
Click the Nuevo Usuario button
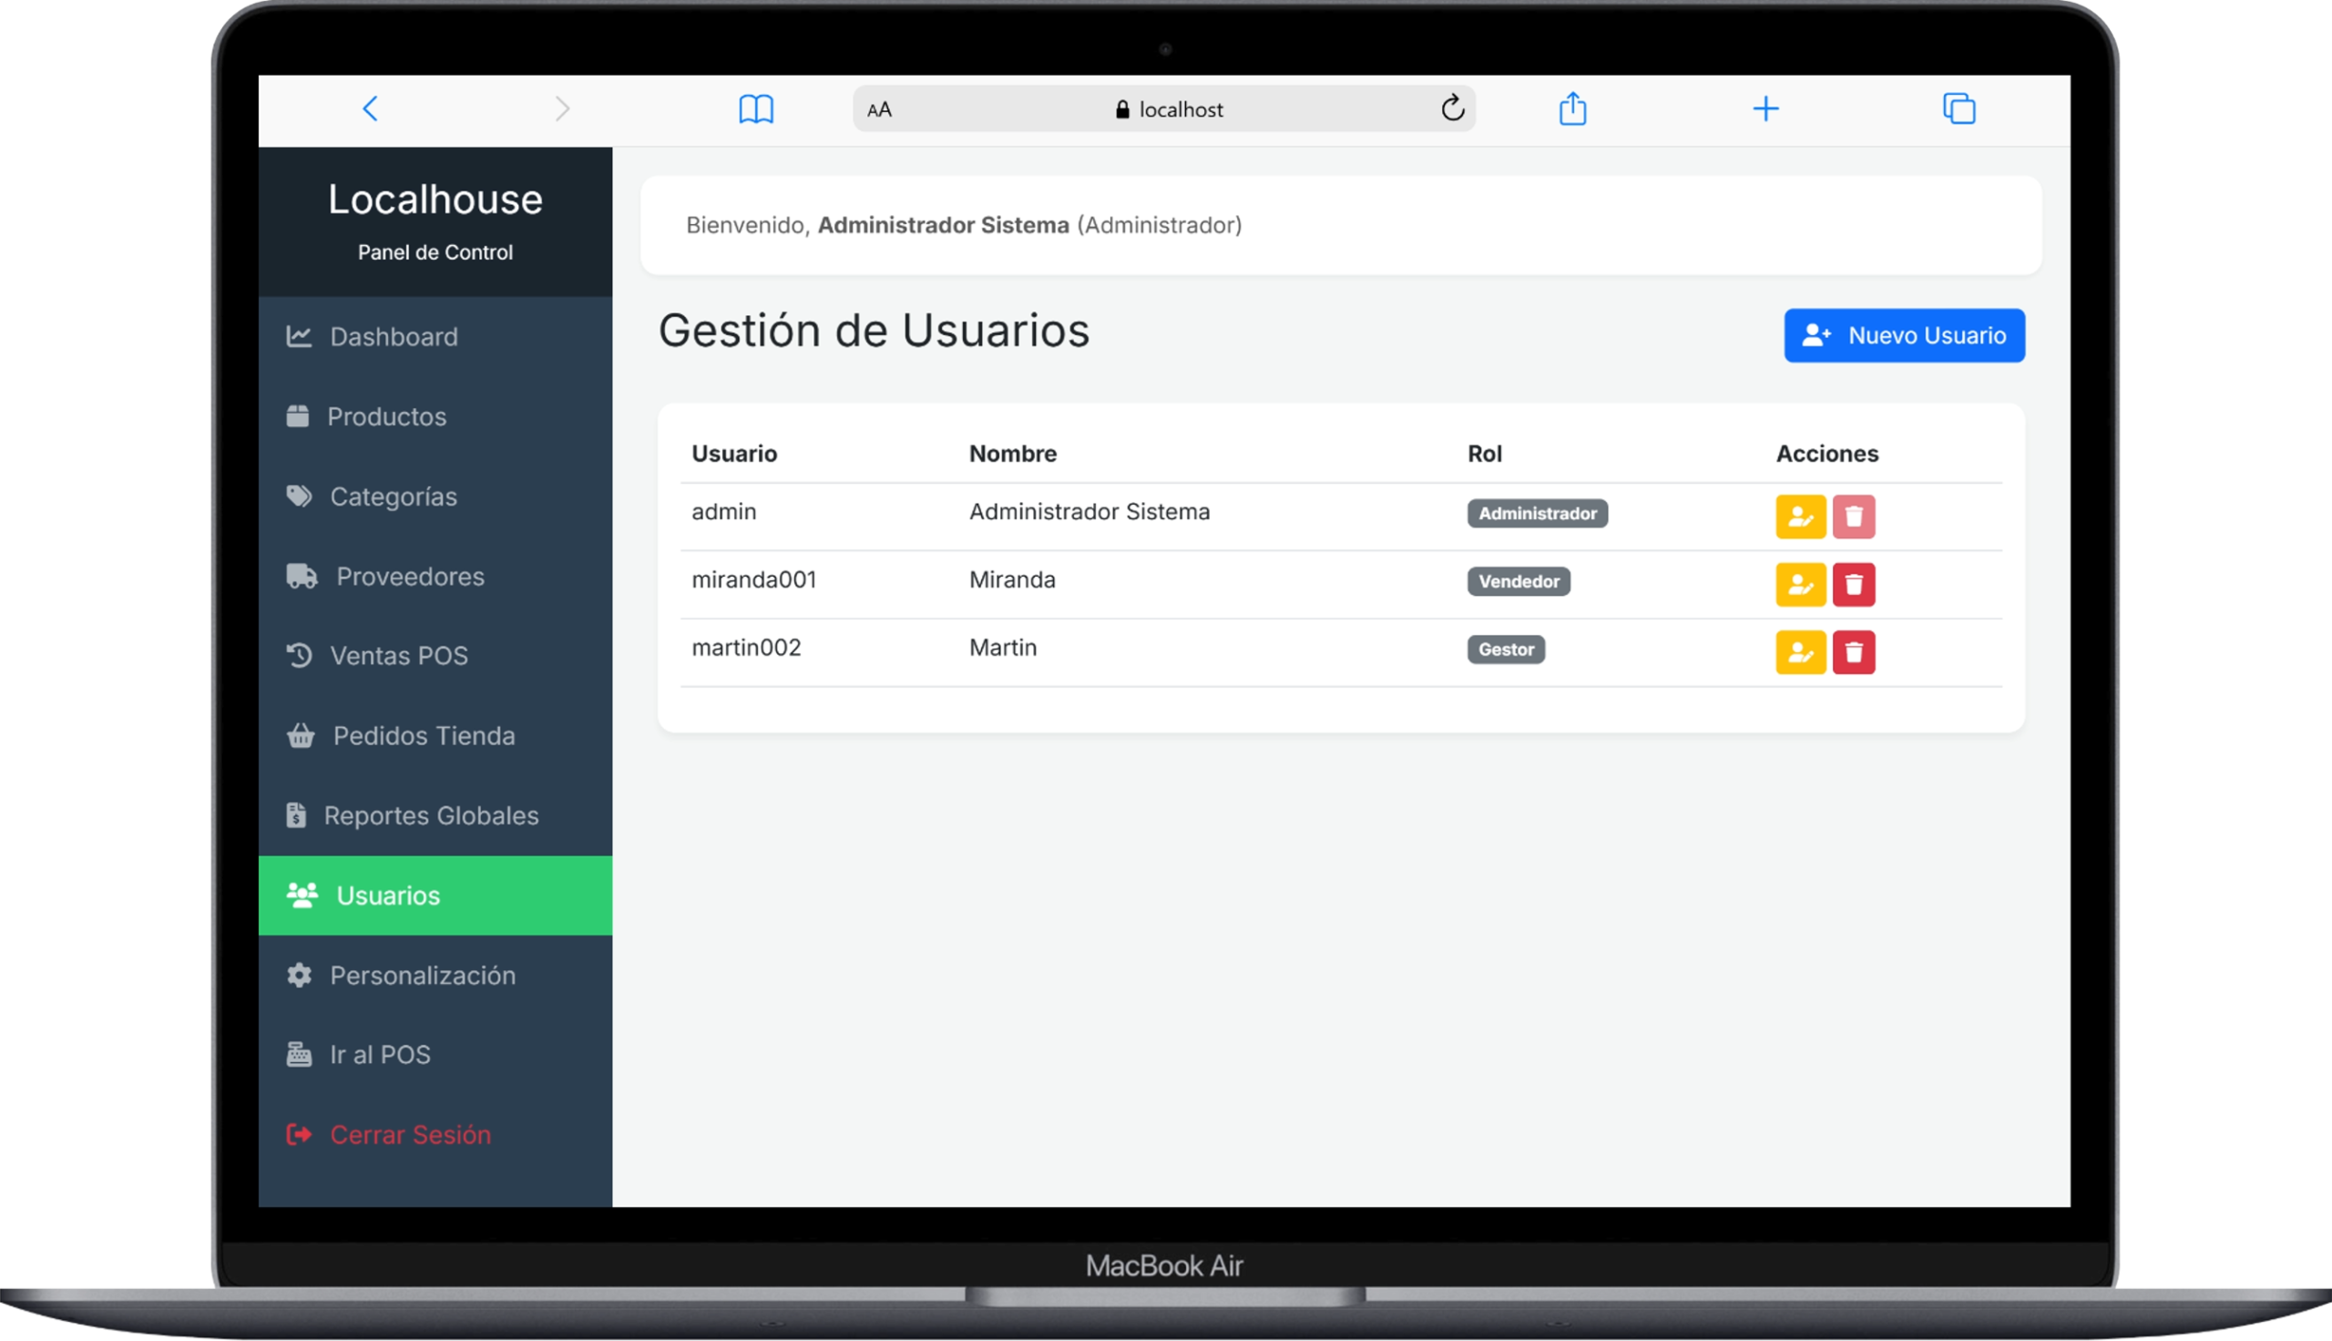pos(1903,335)
